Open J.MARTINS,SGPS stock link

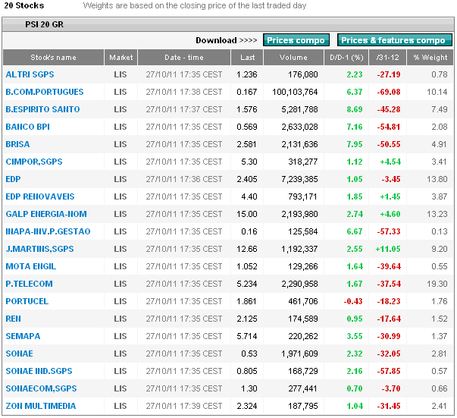pyautogui.click(x=40, y=249)
